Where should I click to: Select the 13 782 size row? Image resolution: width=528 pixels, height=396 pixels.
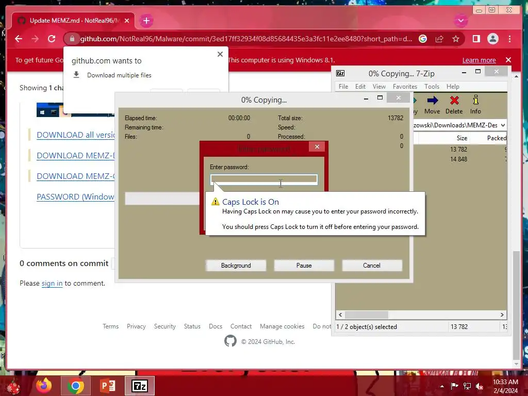pos(458,149)
